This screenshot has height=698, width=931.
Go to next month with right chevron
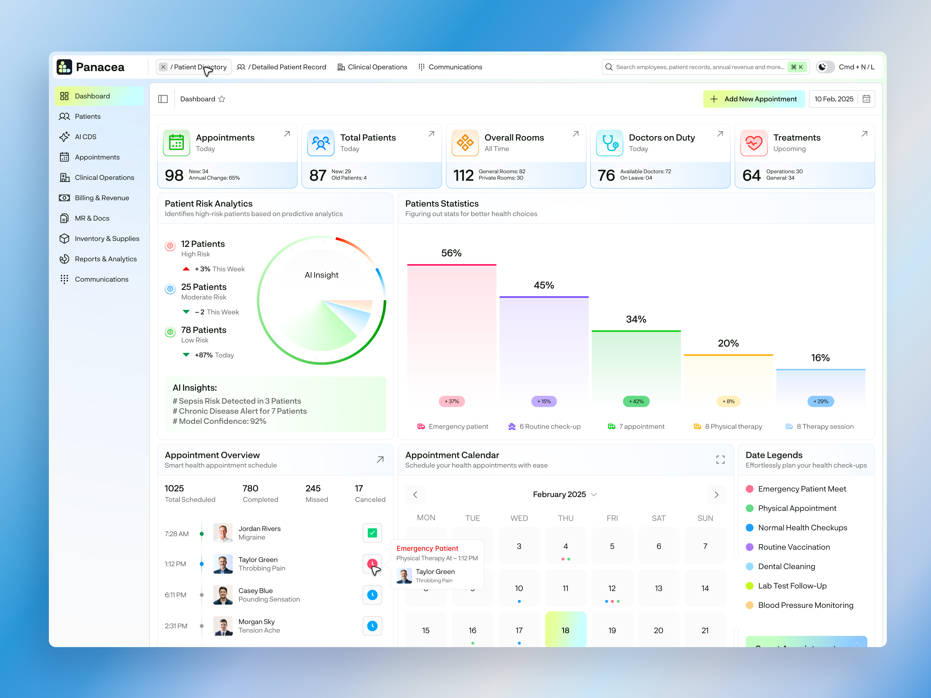[x=716, y=494]
